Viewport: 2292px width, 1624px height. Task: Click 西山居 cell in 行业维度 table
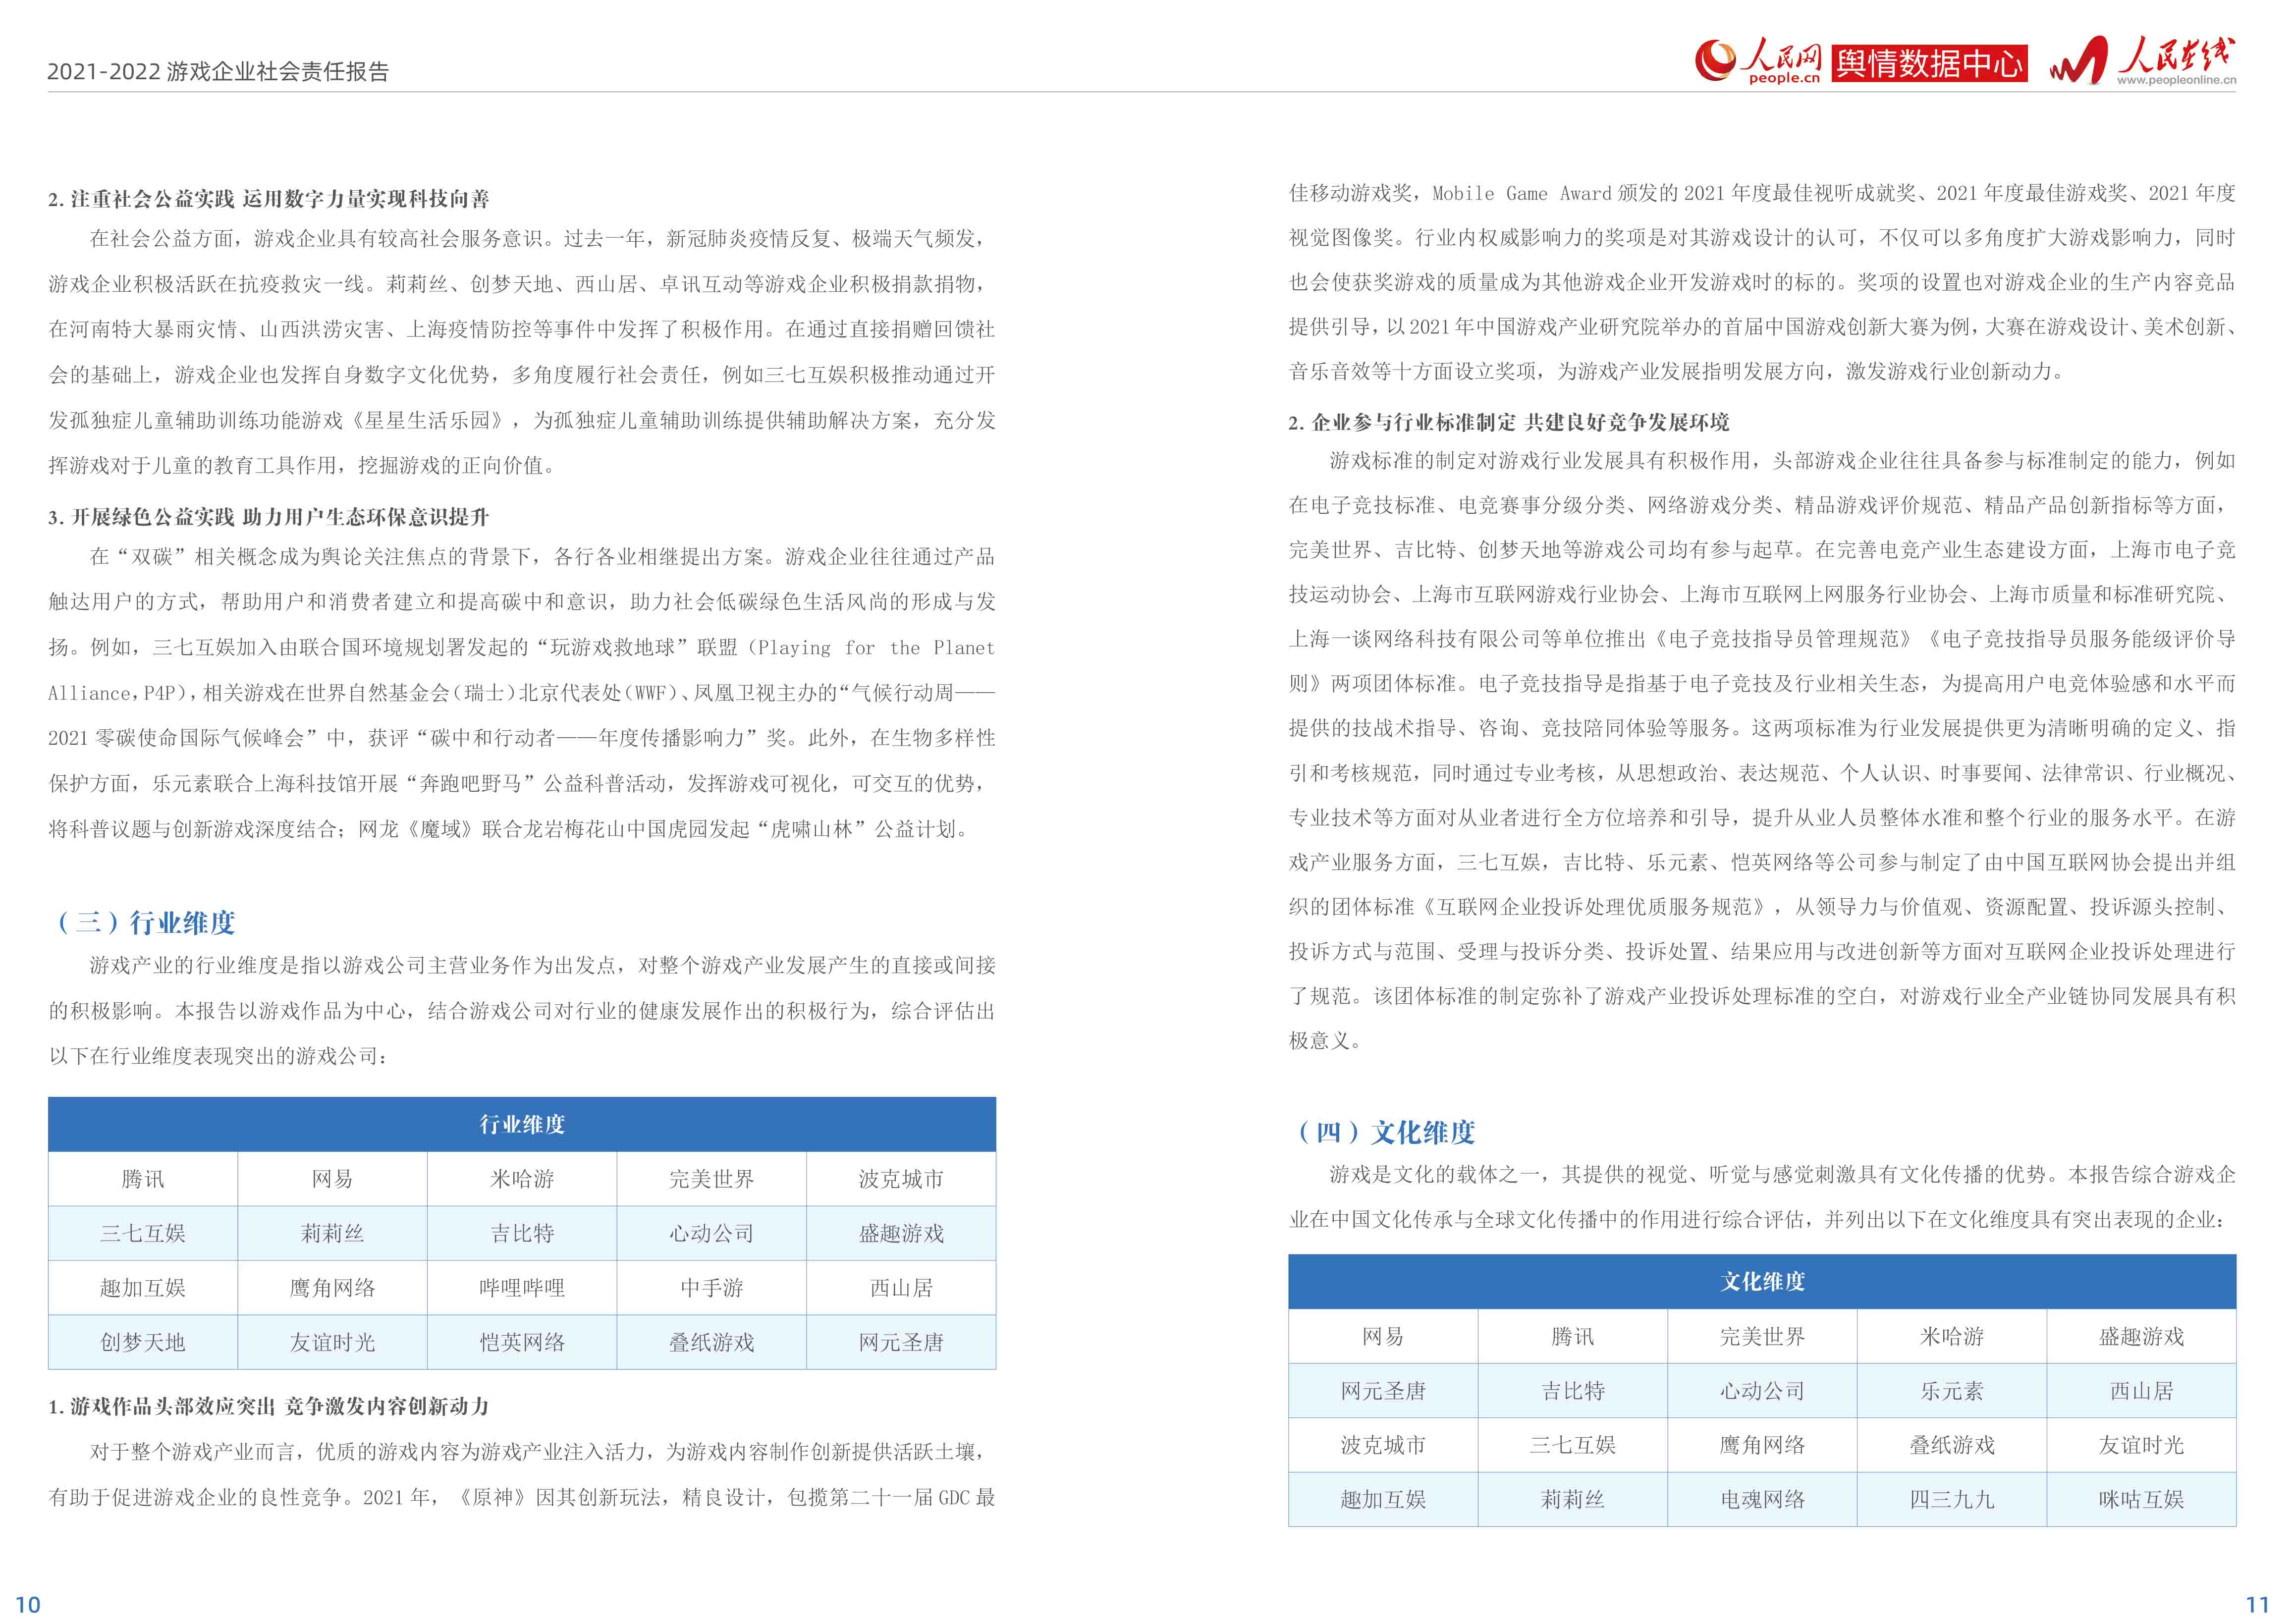coord(901,1288)
